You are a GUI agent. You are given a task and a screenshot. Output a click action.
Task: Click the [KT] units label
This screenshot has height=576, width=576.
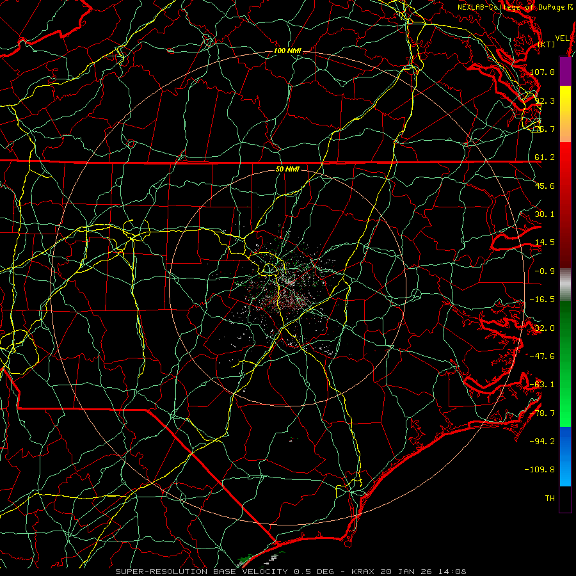(x=547, y=44)
